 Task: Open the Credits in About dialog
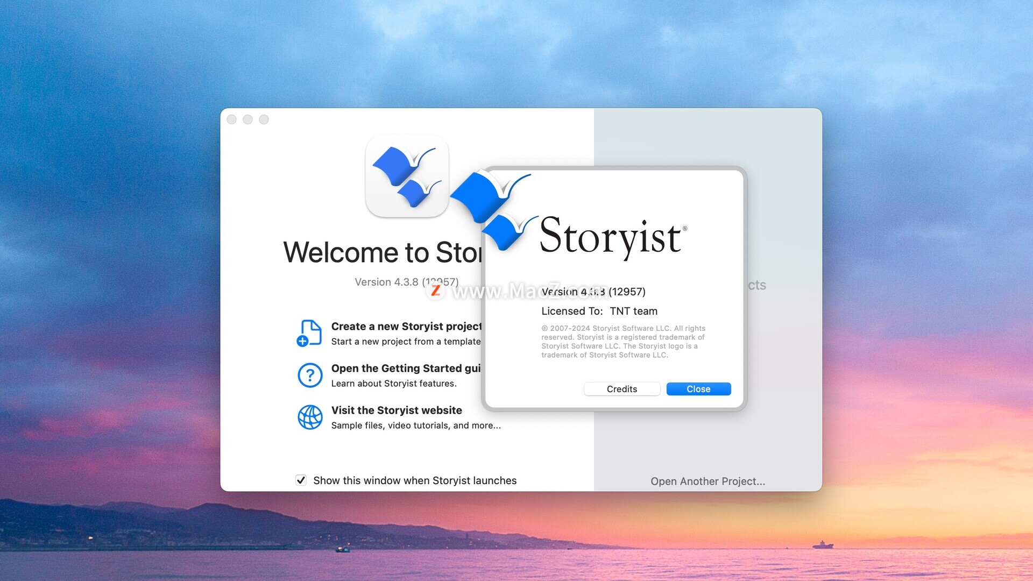pos(622,389)
